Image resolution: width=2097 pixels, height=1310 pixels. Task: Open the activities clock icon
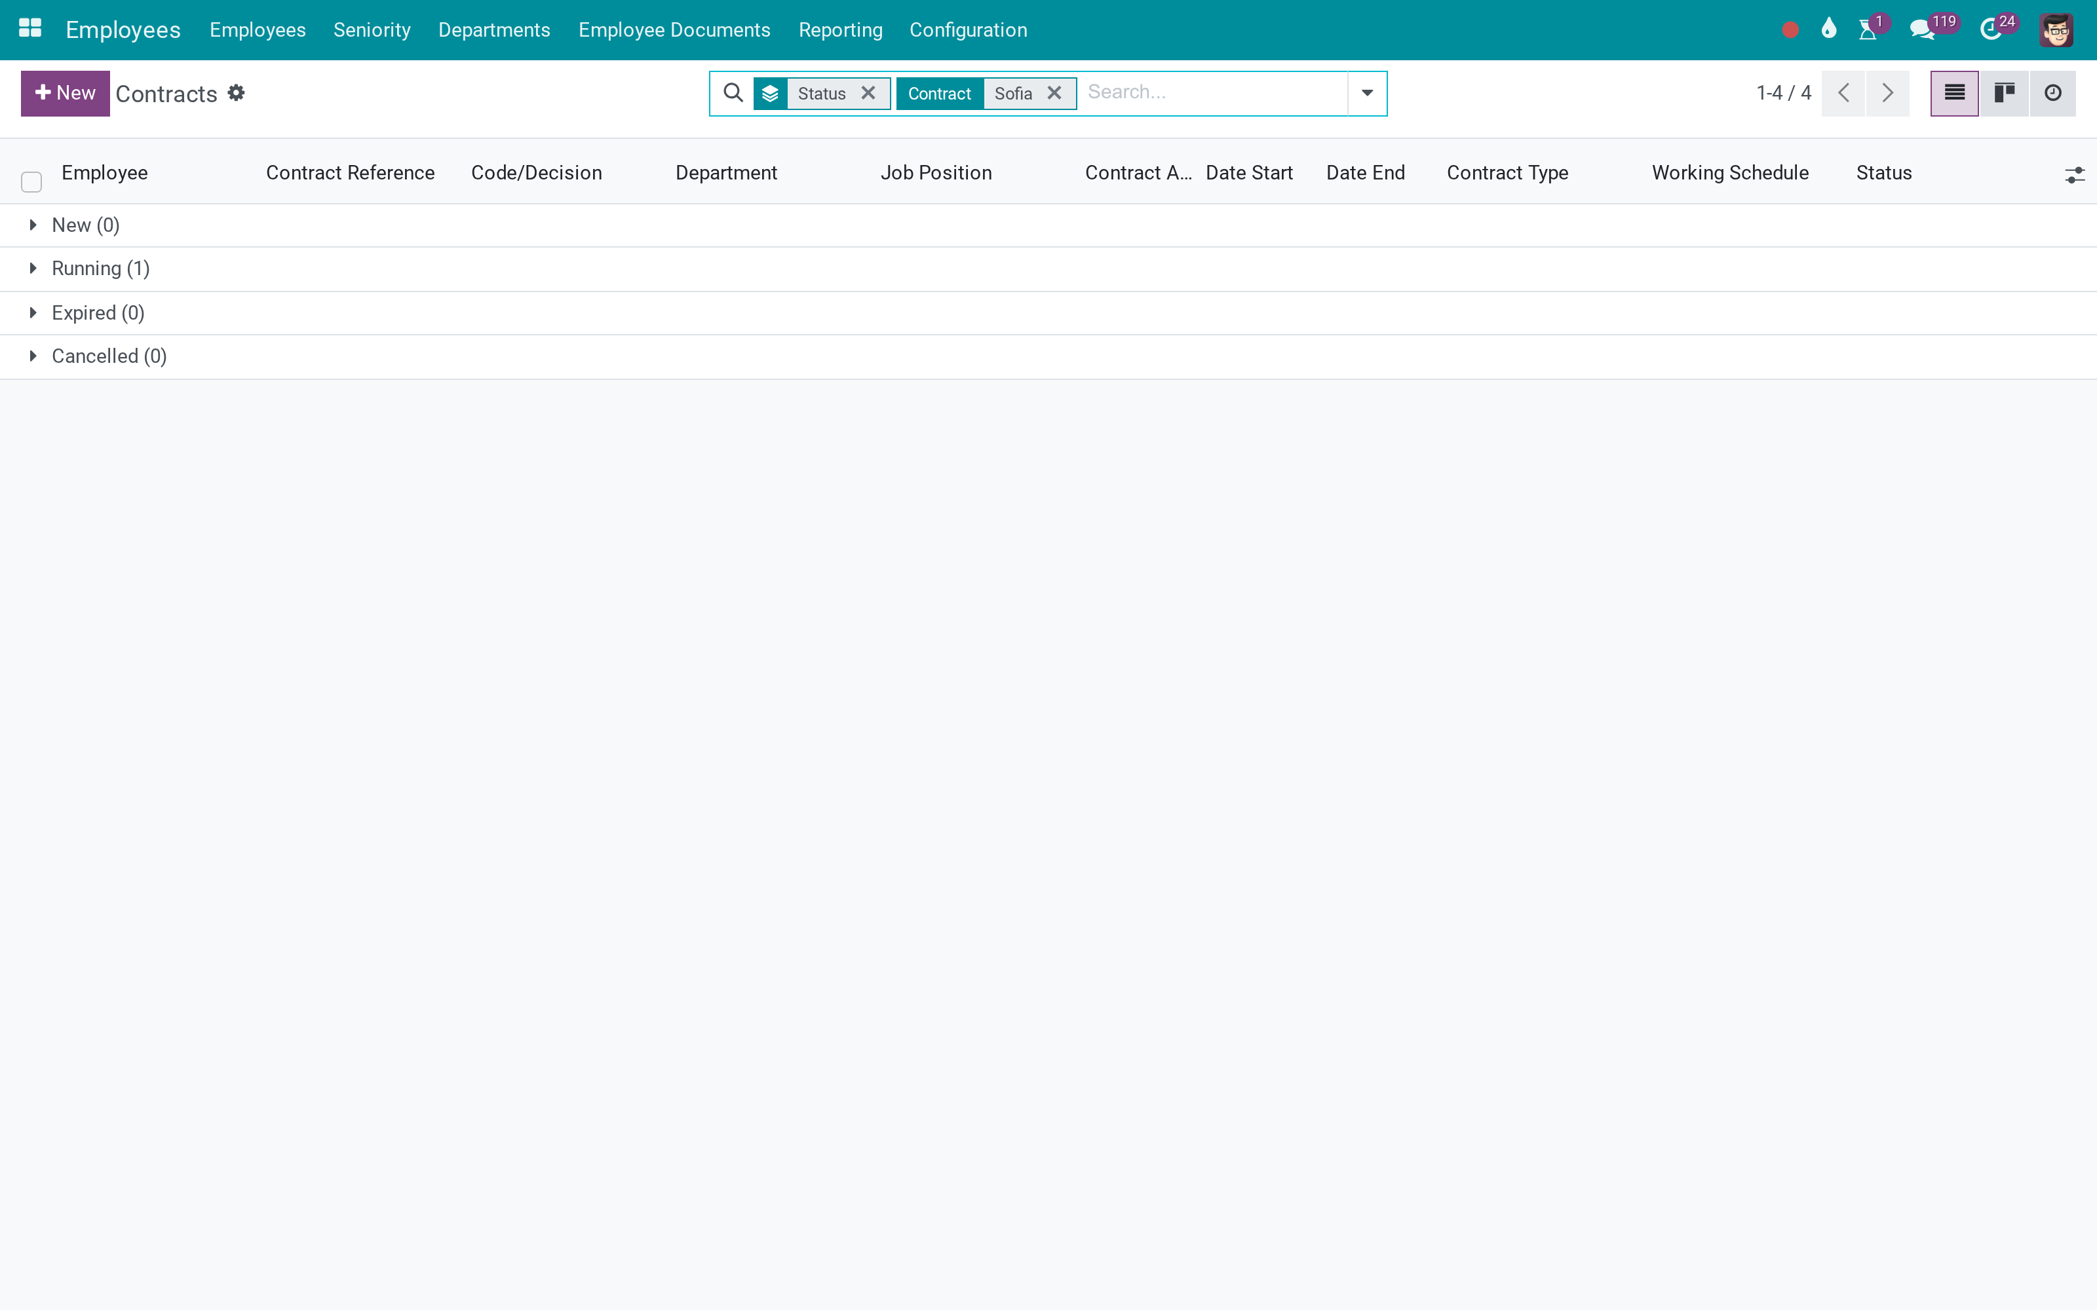tap(1990, 30)
